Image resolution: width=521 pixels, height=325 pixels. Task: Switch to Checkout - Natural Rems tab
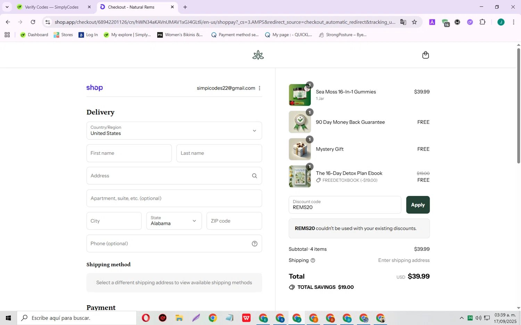[x=131, y=7]
